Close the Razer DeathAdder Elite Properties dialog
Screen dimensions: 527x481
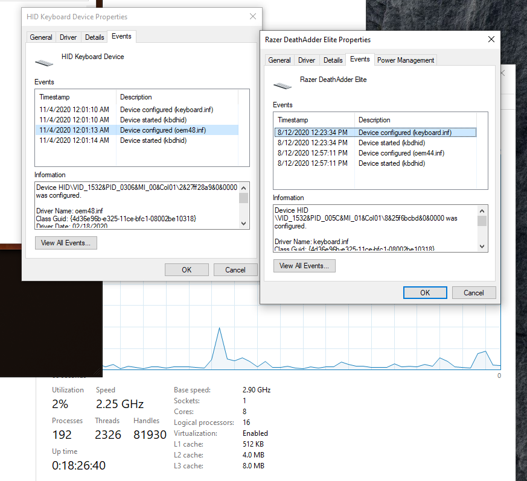pos(491,39)
